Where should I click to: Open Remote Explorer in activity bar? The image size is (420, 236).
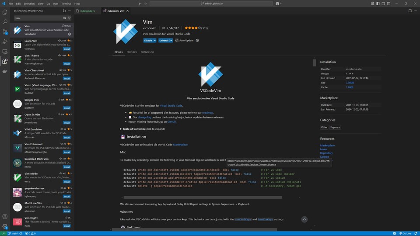pyautogui.click(x=5, y=52)
